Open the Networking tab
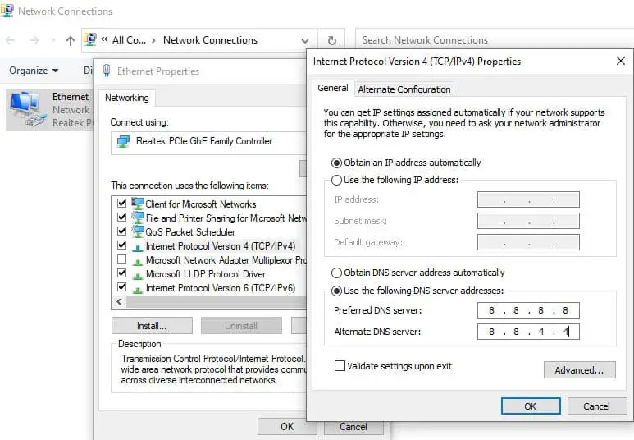 click(x=126, y=98)
